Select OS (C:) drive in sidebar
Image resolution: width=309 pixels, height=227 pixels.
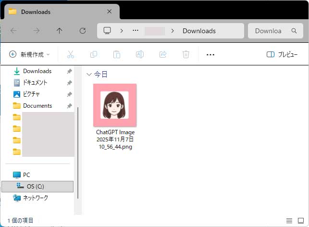click(37, 187)
